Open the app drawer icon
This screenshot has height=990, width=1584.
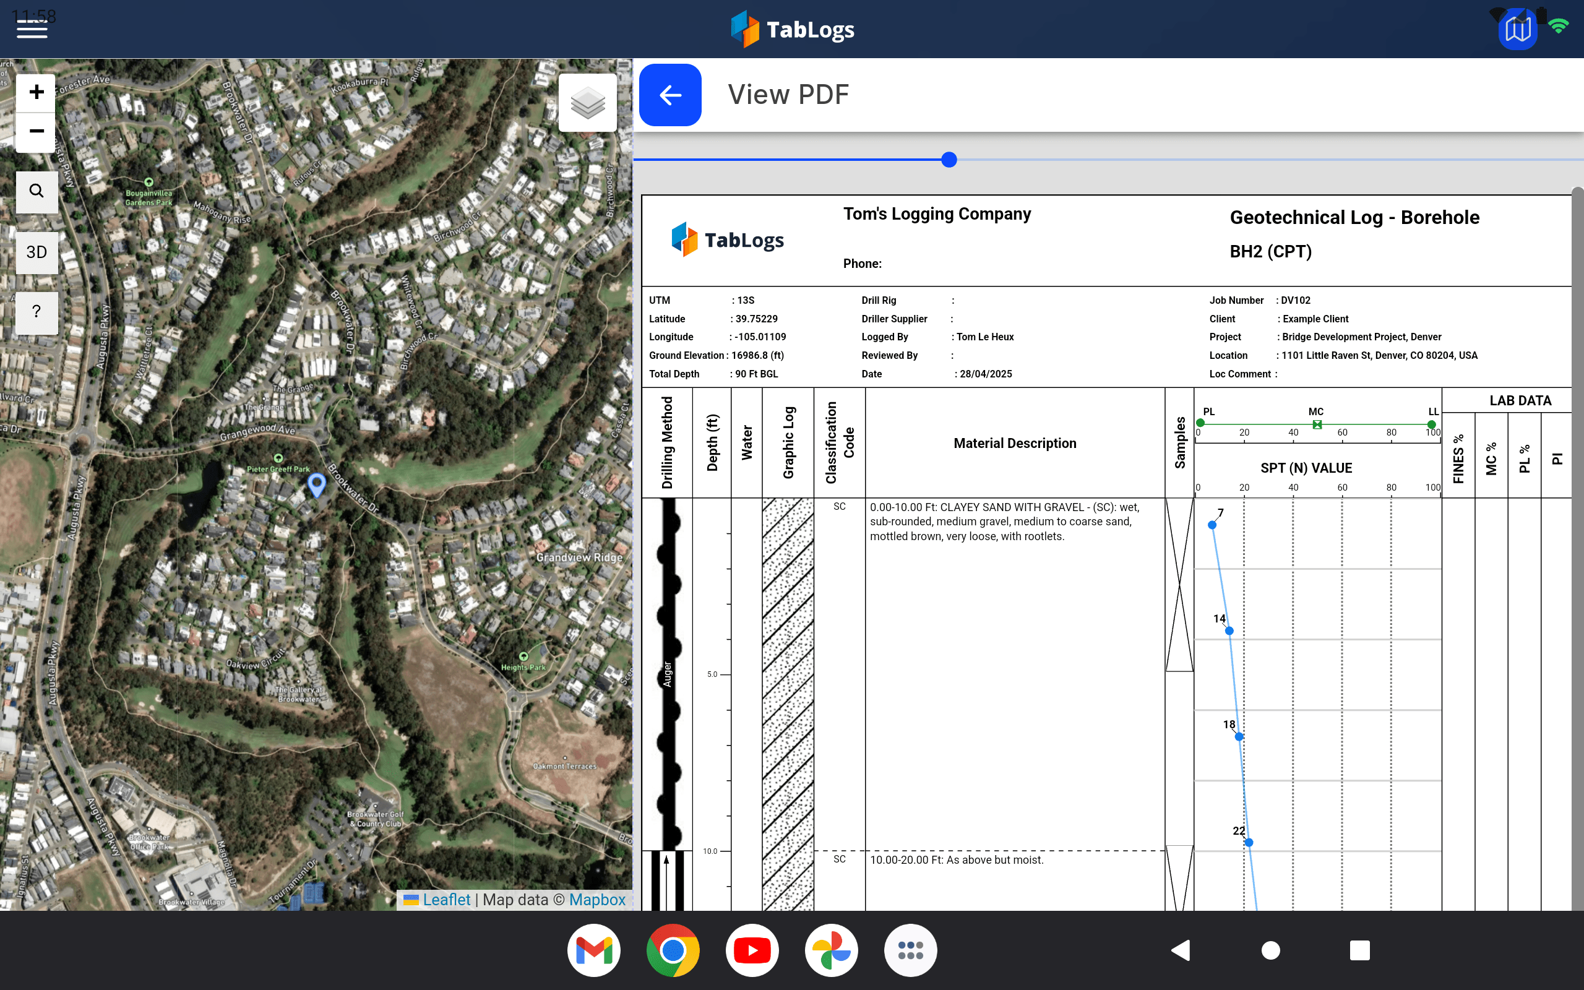(x=910, y=950)
